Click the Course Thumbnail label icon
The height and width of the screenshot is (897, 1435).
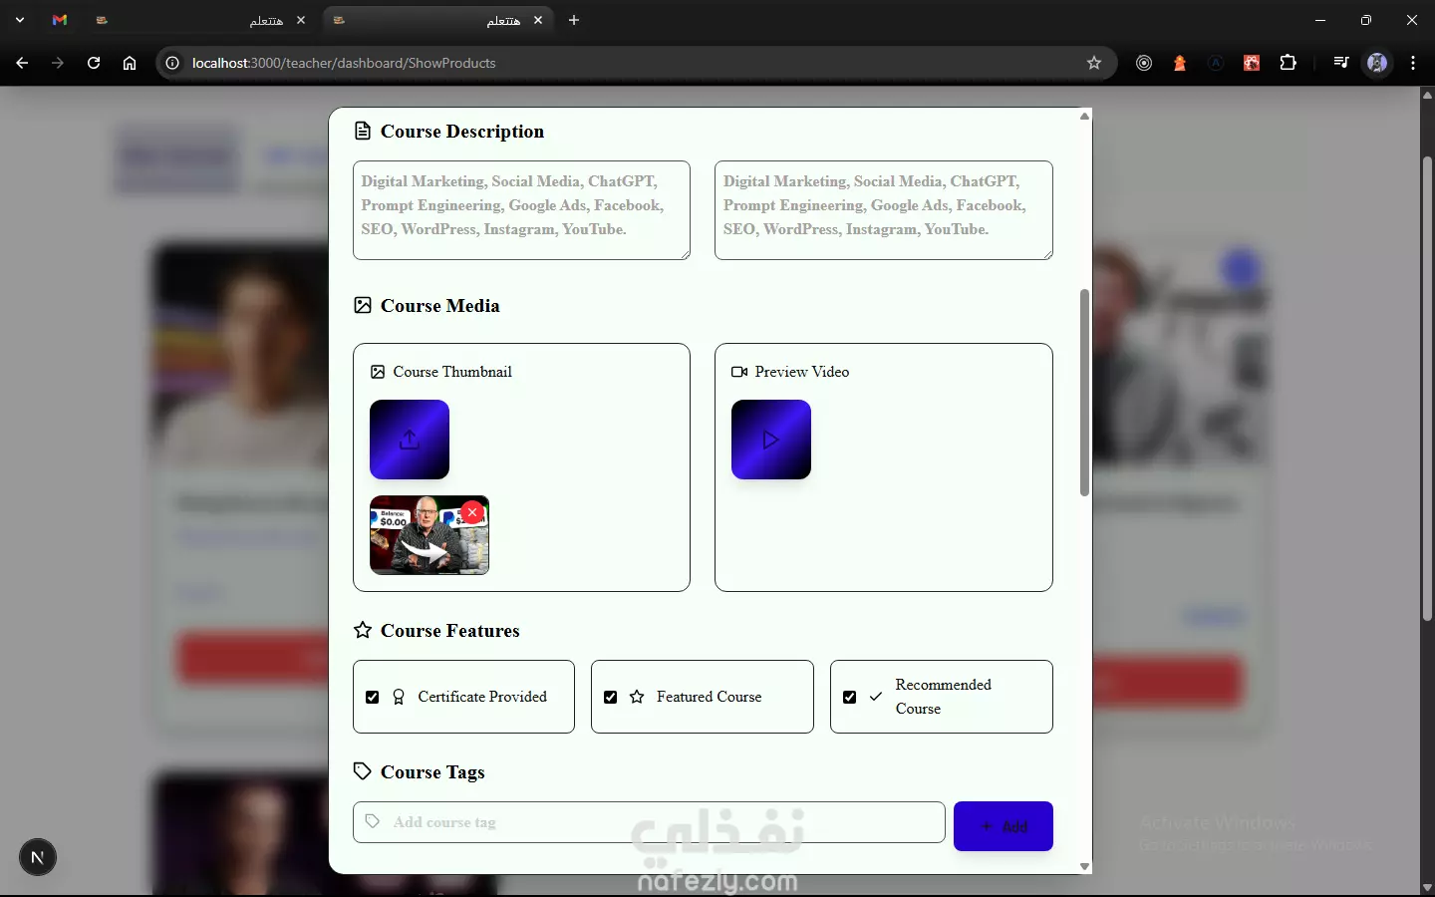(378, 372)
